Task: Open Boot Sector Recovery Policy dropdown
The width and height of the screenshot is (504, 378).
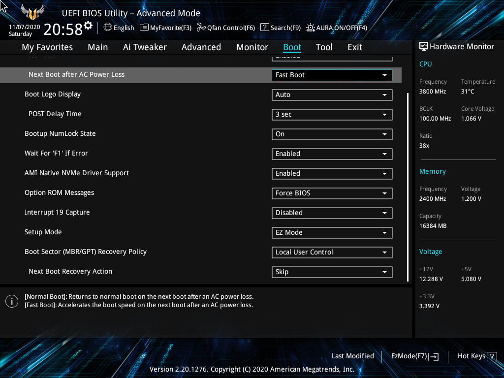Action: 332,252
